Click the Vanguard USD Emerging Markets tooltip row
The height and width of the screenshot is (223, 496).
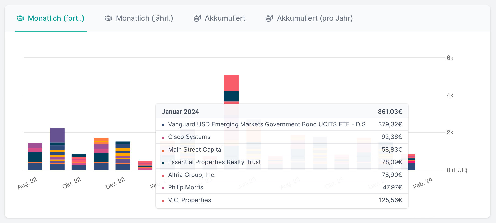coord(282,124)
